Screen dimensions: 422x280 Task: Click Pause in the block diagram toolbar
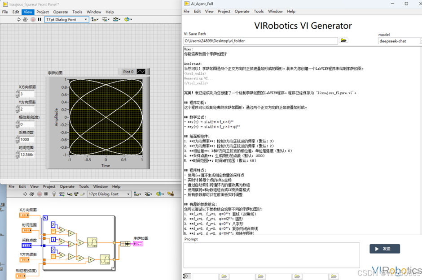click(46, 194)
